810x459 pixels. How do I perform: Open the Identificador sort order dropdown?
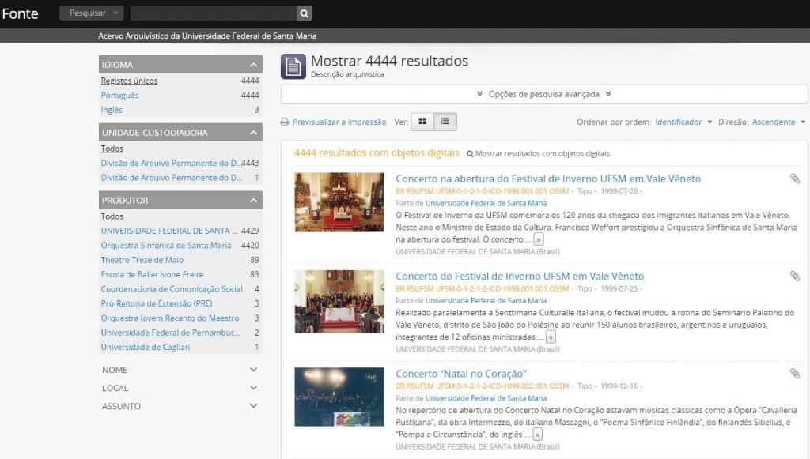click(x=683, y=122)
